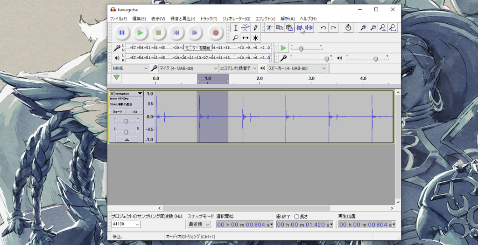Fit entire project in window
This screenshot has width=478, height=245.
click(393, 27)
